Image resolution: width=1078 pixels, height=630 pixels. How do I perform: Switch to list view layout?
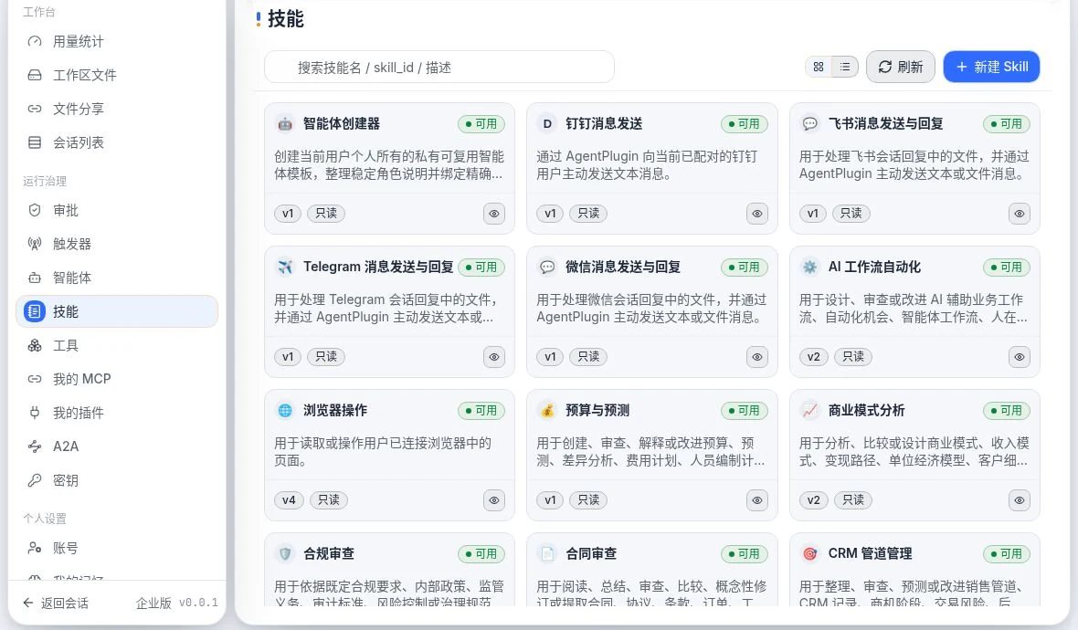(x=845, y=67)
